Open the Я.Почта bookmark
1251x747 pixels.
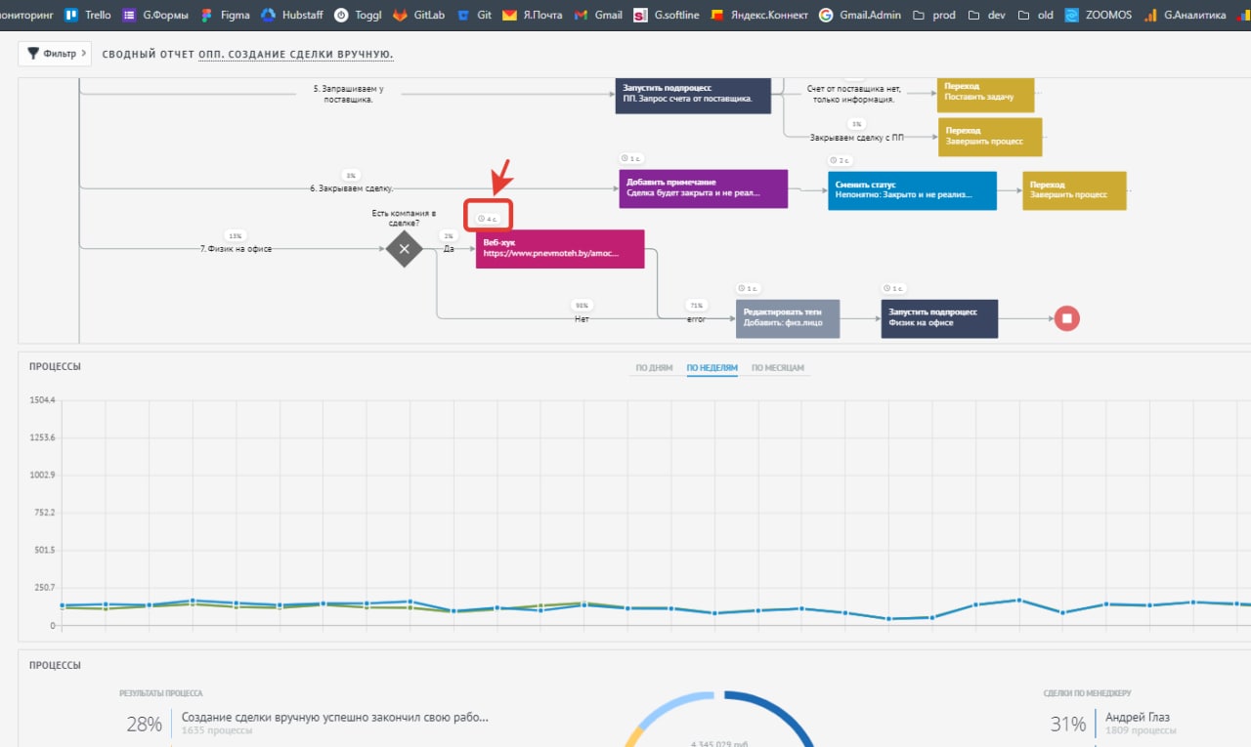click(533, 15)
